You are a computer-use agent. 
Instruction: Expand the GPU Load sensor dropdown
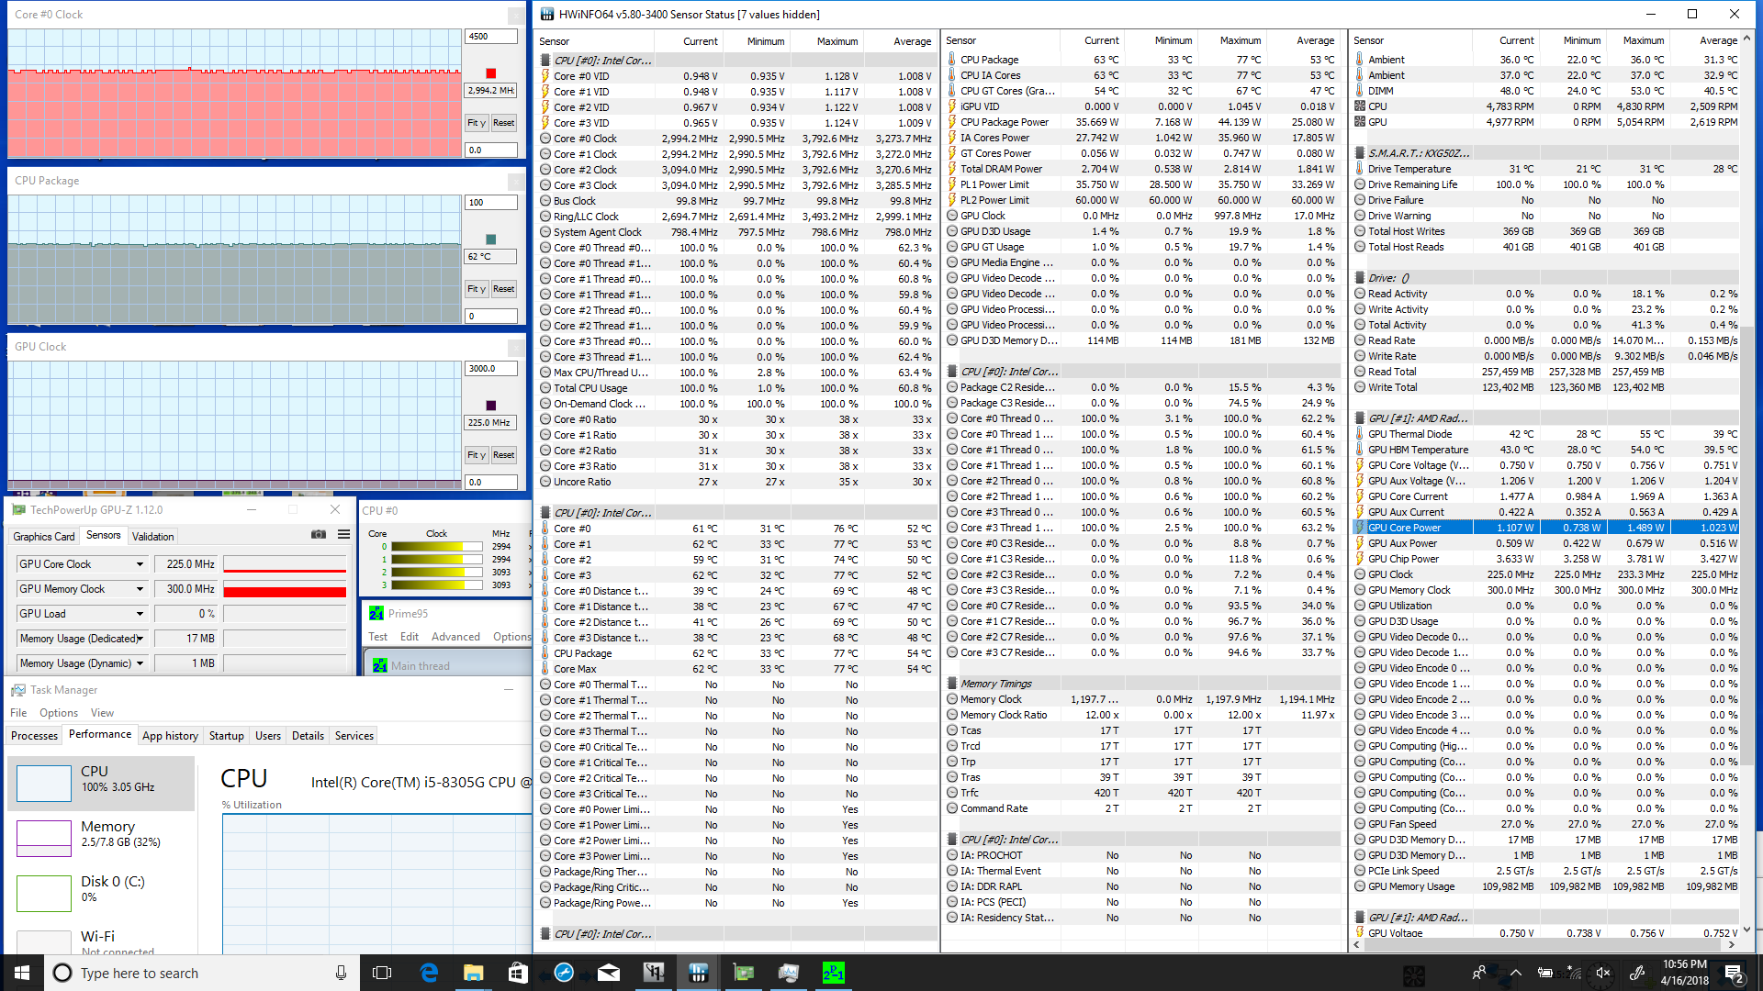click(140, 614)
